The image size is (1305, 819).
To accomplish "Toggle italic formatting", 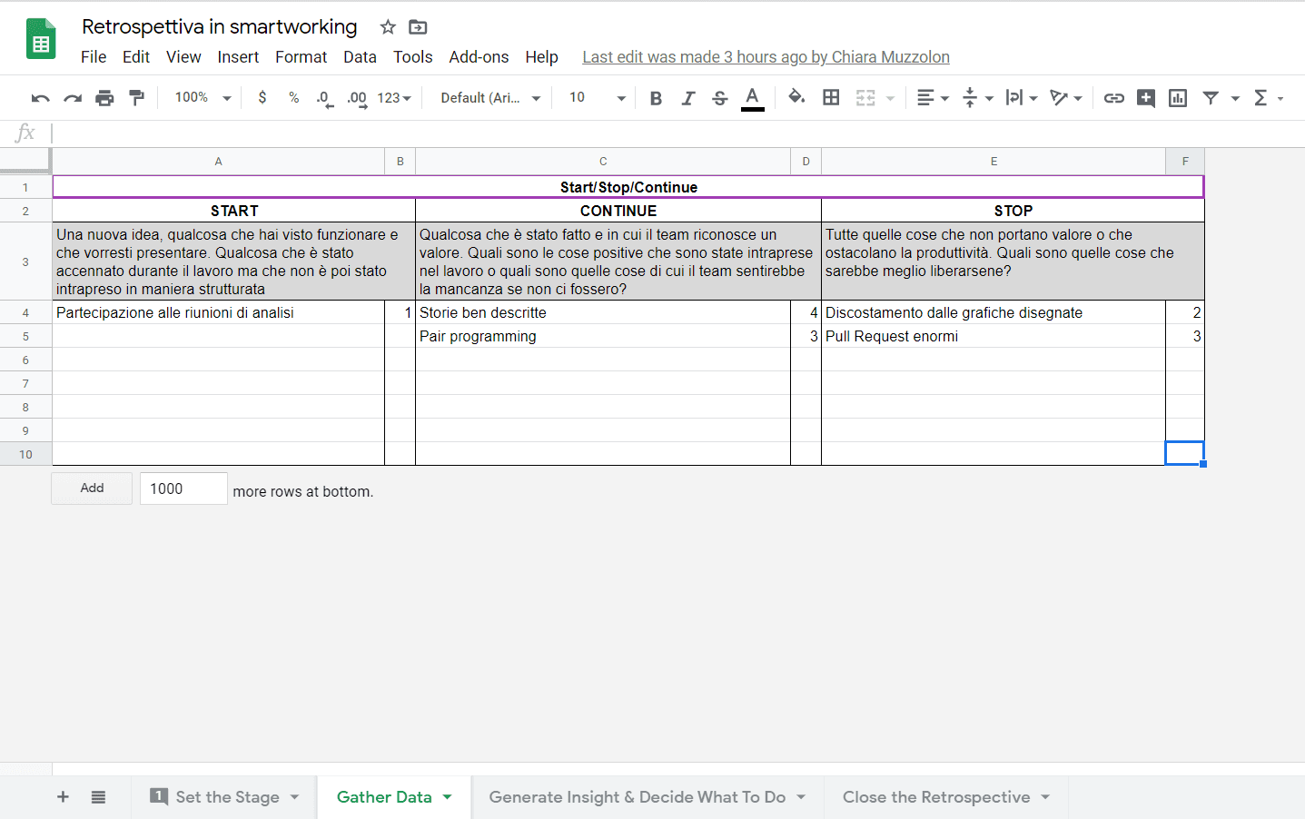I will [x=687, y=98].
